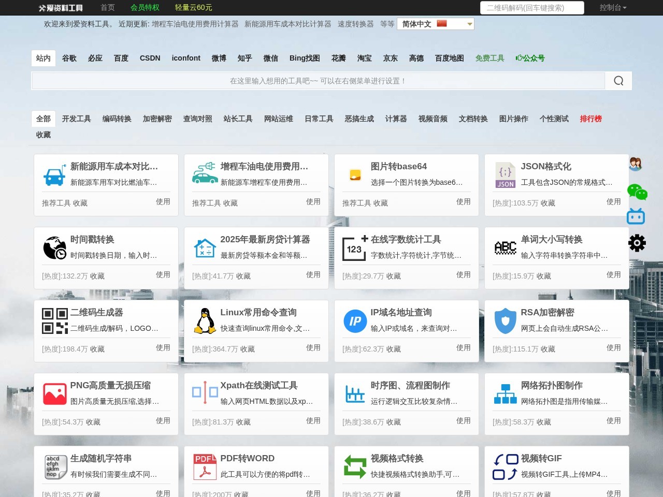Screen dimensions: 663x497
Task: Open the sequence and flowchart icon
Action: [355, 394]
